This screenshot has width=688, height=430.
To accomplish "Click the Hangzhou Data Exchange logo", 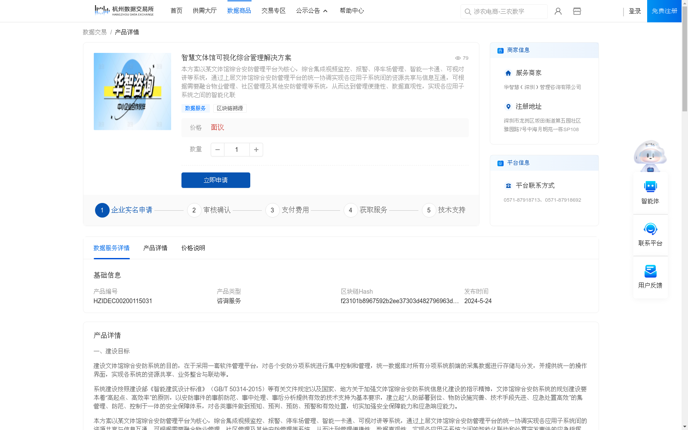I will [x=124, y=11].
